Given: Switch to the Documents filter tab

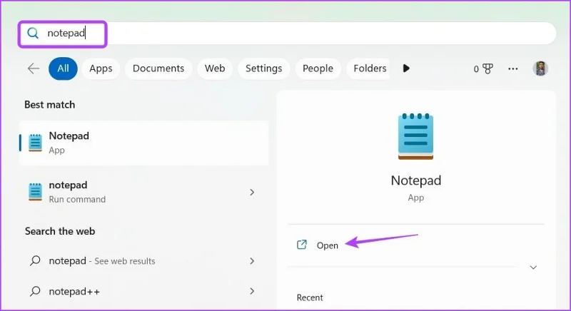Looking at the screenshot, I should click(x=158, y=68).
